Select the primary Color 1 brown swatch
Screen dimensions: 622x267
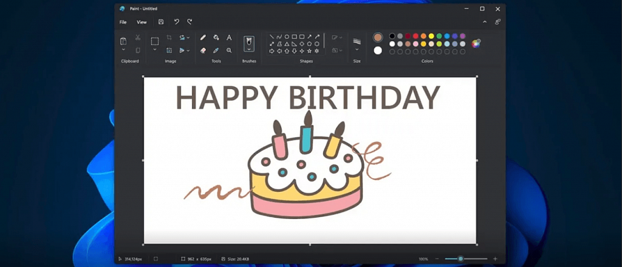point(378,37)
